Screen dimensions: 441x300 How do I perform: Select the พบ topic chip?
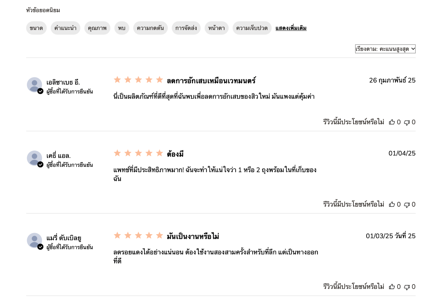pos(122,28)
